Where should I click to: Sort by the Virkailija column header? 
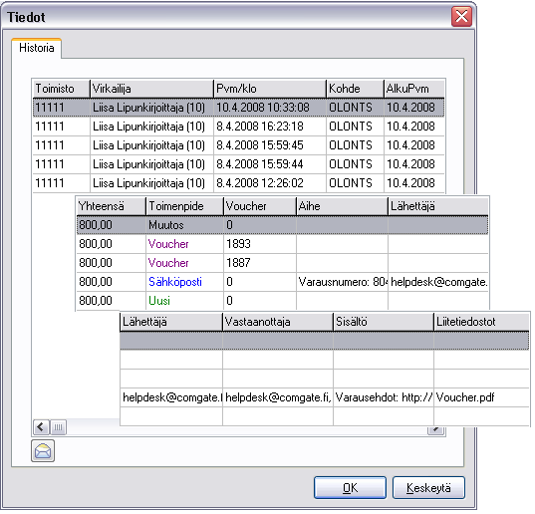click(151, 89)
